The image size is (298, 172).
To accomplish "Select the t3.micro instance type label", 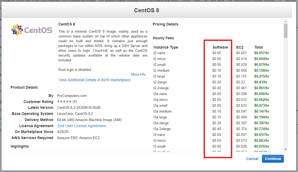I will click(160, 140).
